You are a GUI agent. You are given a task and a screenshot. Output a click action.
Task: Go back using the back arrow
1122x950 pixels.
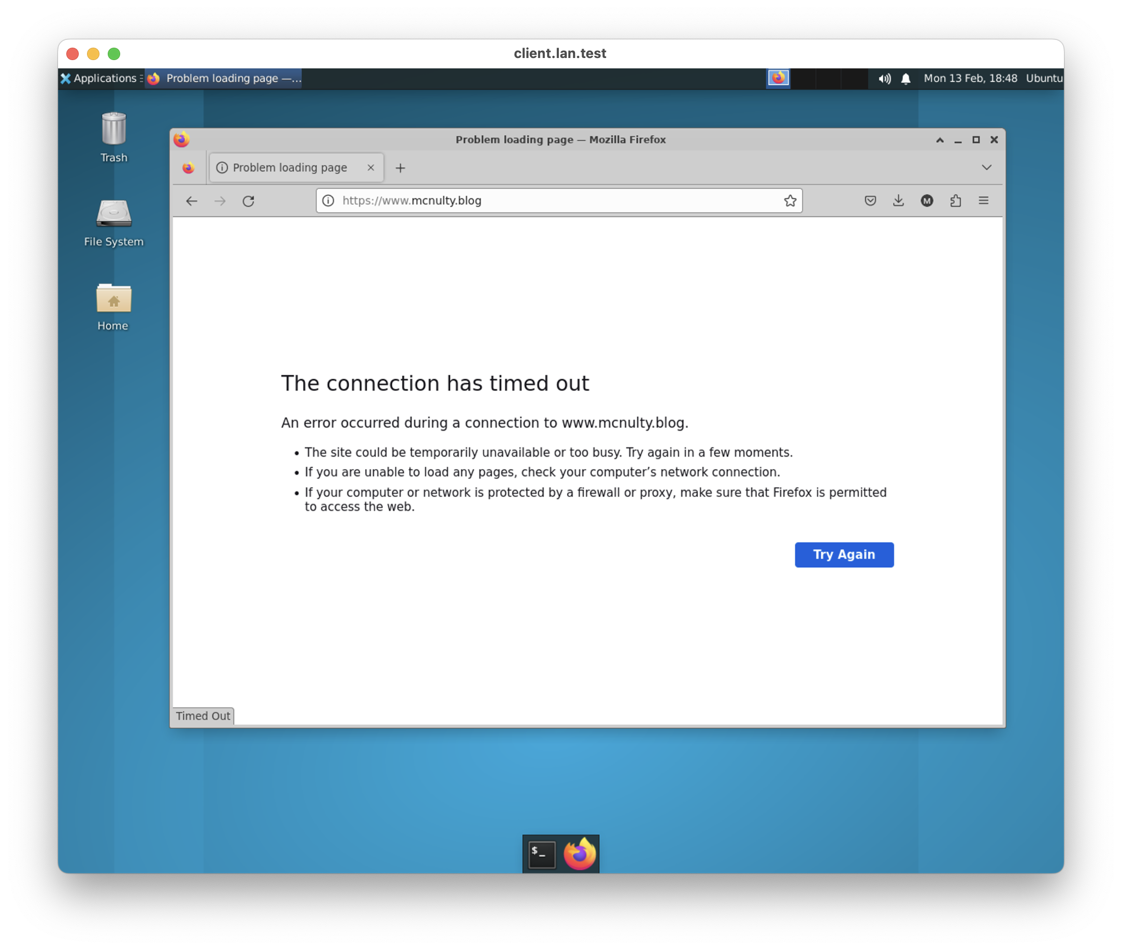(192, 201)
